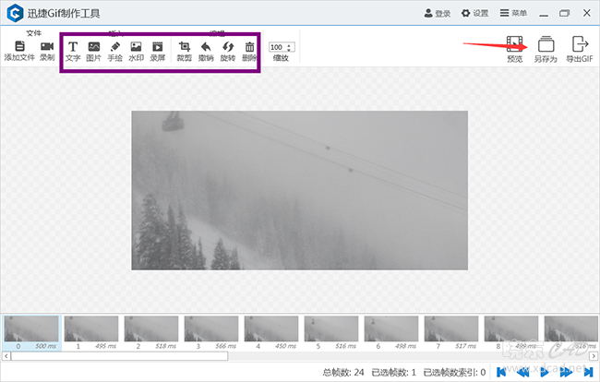Click the 登录 login button
The height and width of the screenshot is (382, 600).
(x=438, y=14)
